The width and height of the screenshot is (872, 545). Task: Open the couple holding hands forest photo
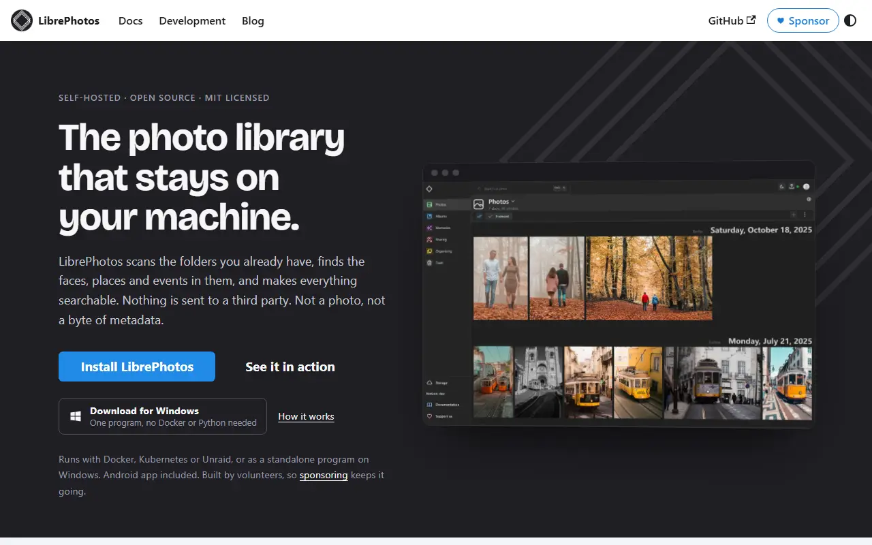pyautogui.click(x=501, y=279)
